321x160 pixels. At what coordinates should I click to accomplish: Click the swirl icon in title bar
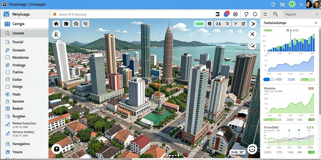[273, 4]
